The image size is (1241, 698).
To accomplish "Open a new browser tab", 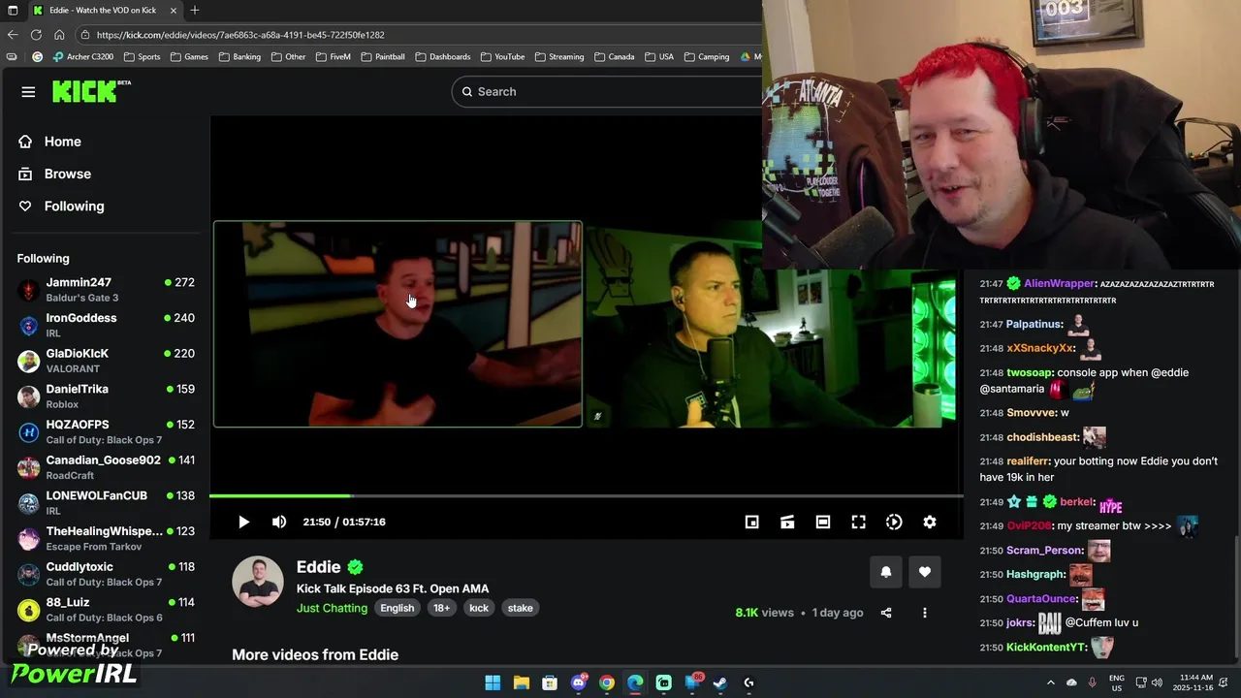I will (195, 10).
